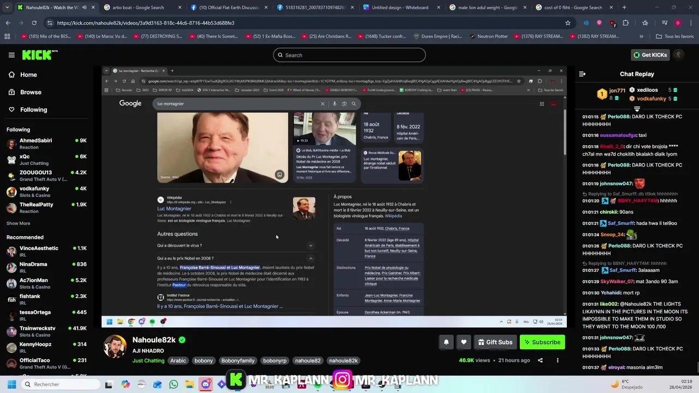This screenshot has height=393, width=699.
Task: Focus the Kick search field
Action: click(349, 55)
